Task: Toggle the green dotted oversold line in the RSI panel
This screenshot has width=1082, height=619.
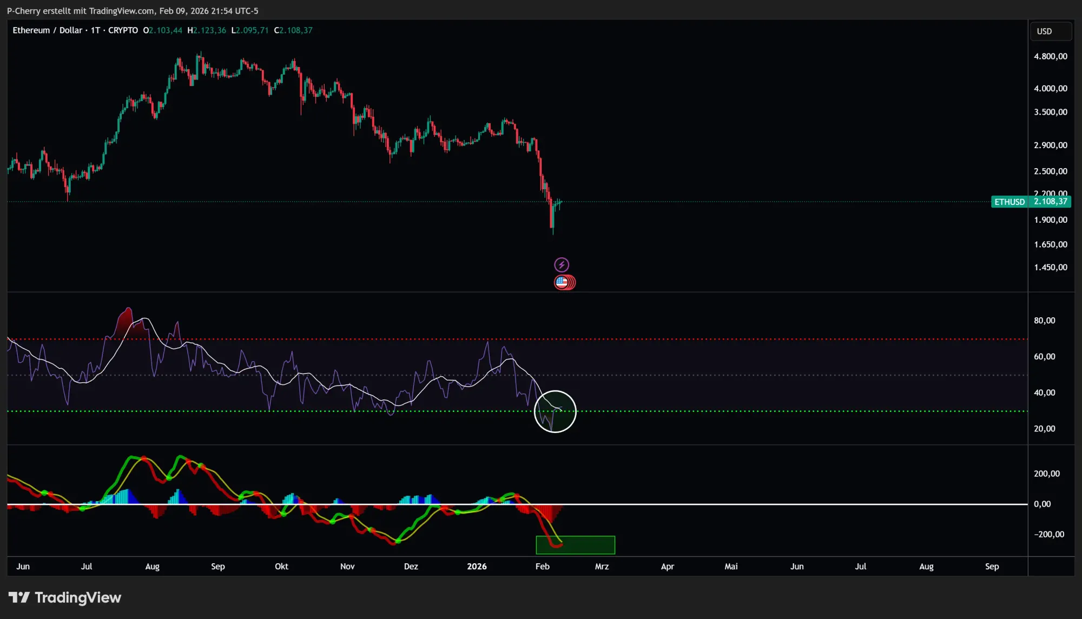Action: coord(325,411)
